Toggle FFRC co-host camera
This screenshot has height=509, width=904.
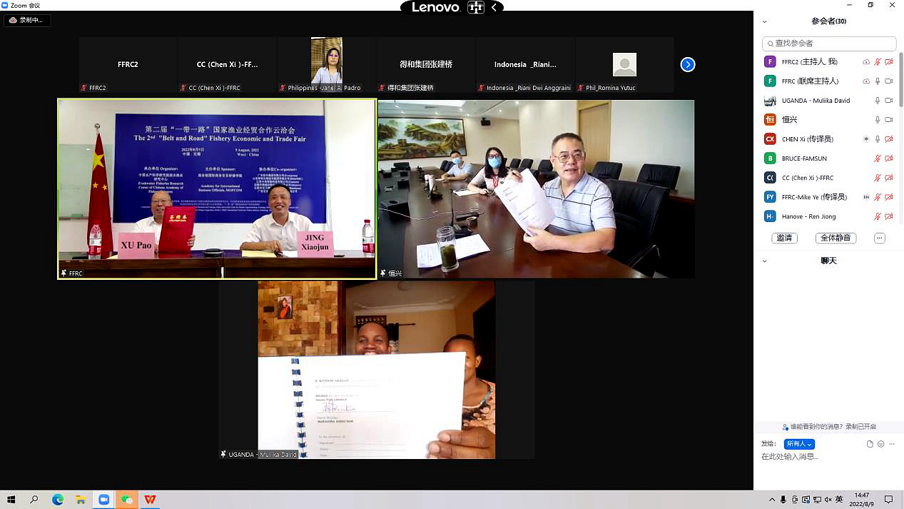[x=889, y=81]
